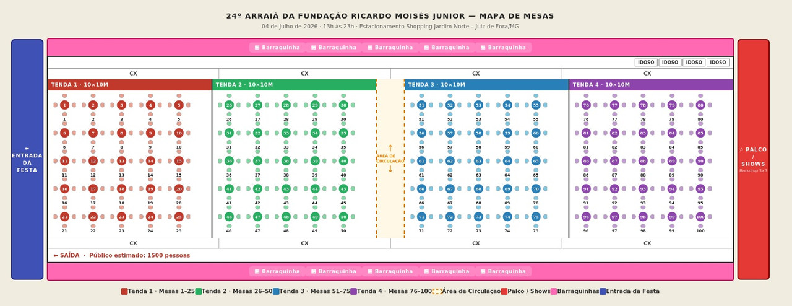
Task: Pick table 80 purple circle
Action: pos(700,105)
